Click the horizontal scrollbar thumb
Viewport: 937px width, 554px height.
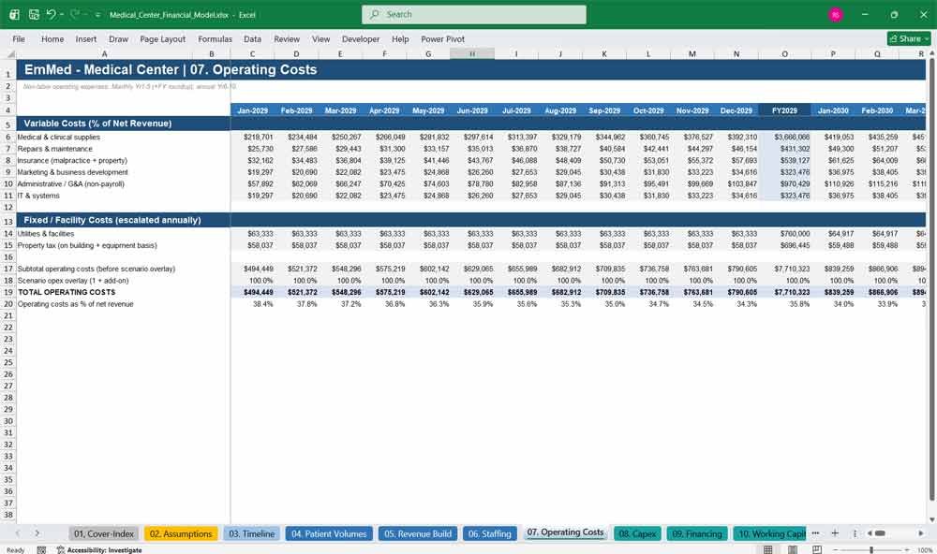(x=880, y=533)
